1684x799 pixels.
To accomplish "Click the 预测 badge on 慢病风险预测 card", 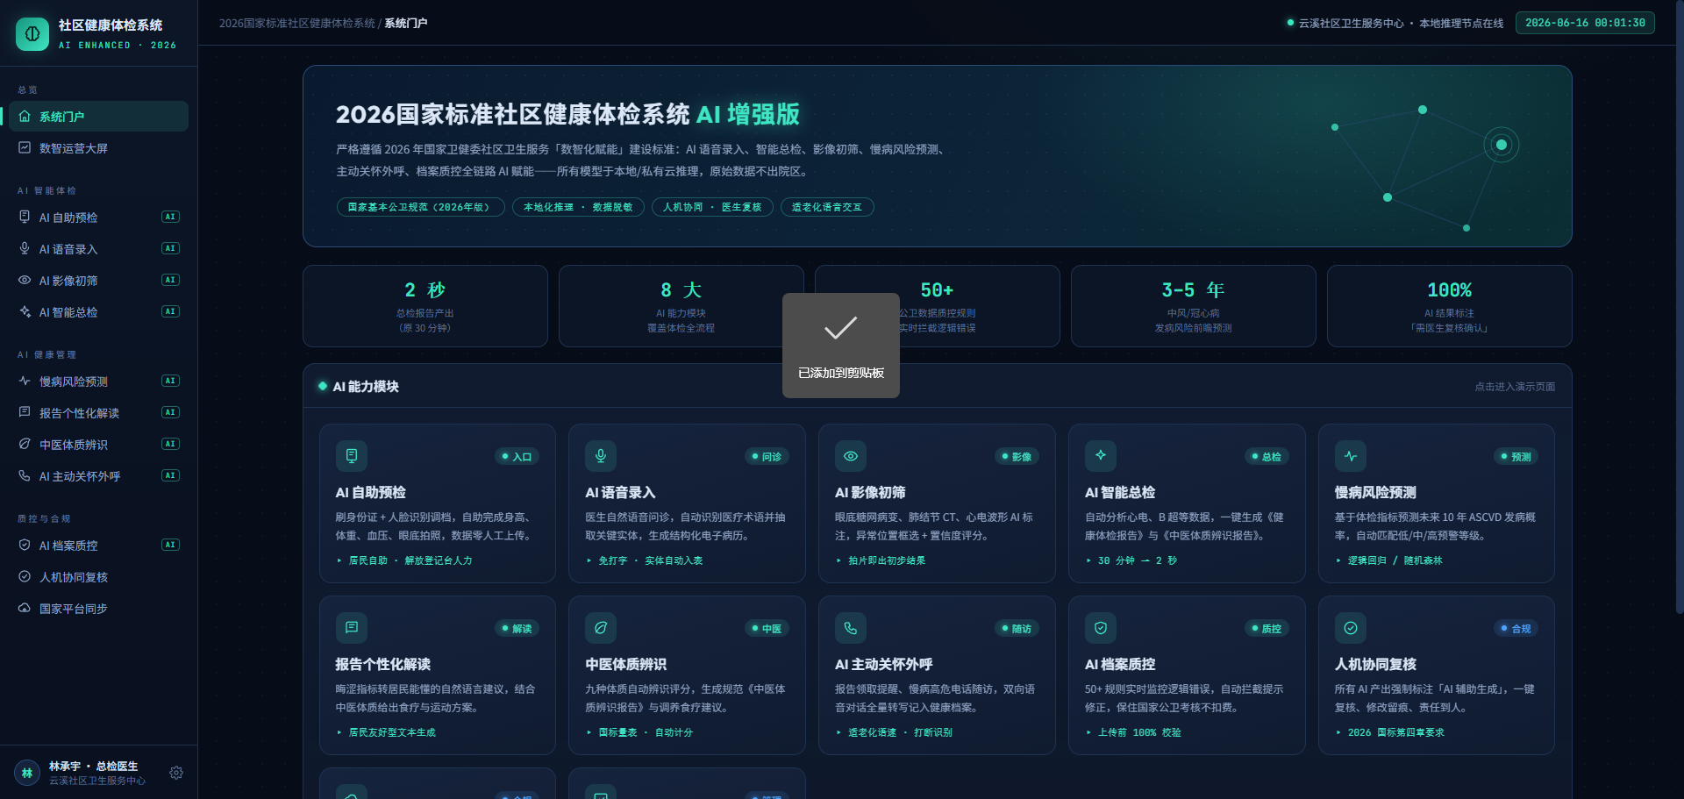I will tap(1516, 457).
